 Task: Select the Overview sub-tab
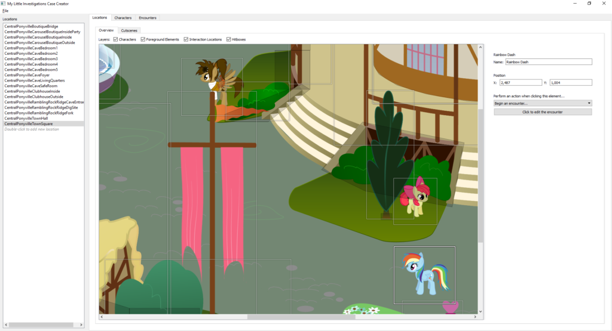(x=106, y=30)
